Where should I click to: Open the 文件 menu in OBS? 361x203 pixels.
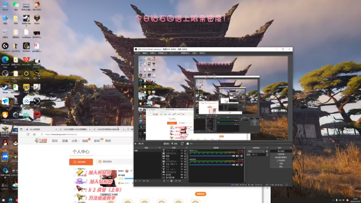pyautogui.click(x=138, y=53)
